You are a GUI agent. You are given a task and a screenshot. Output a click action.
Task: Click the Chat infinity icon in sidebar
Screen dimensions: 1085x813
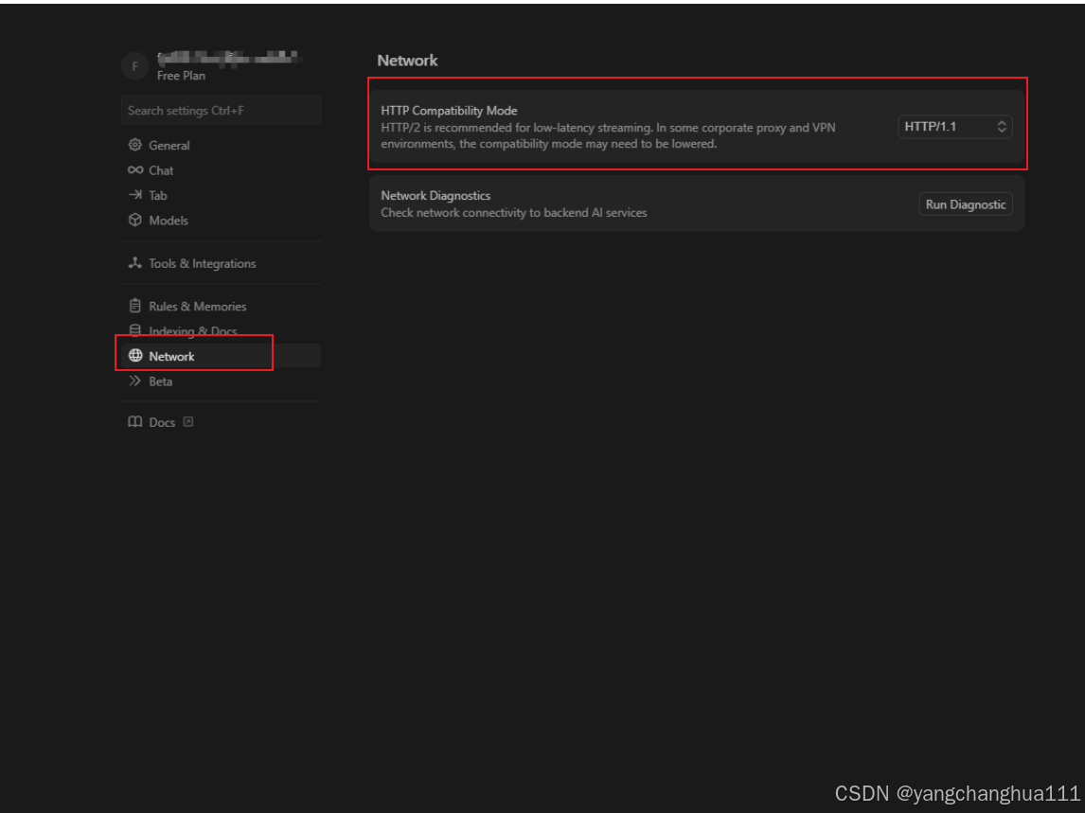click(133, 169)
